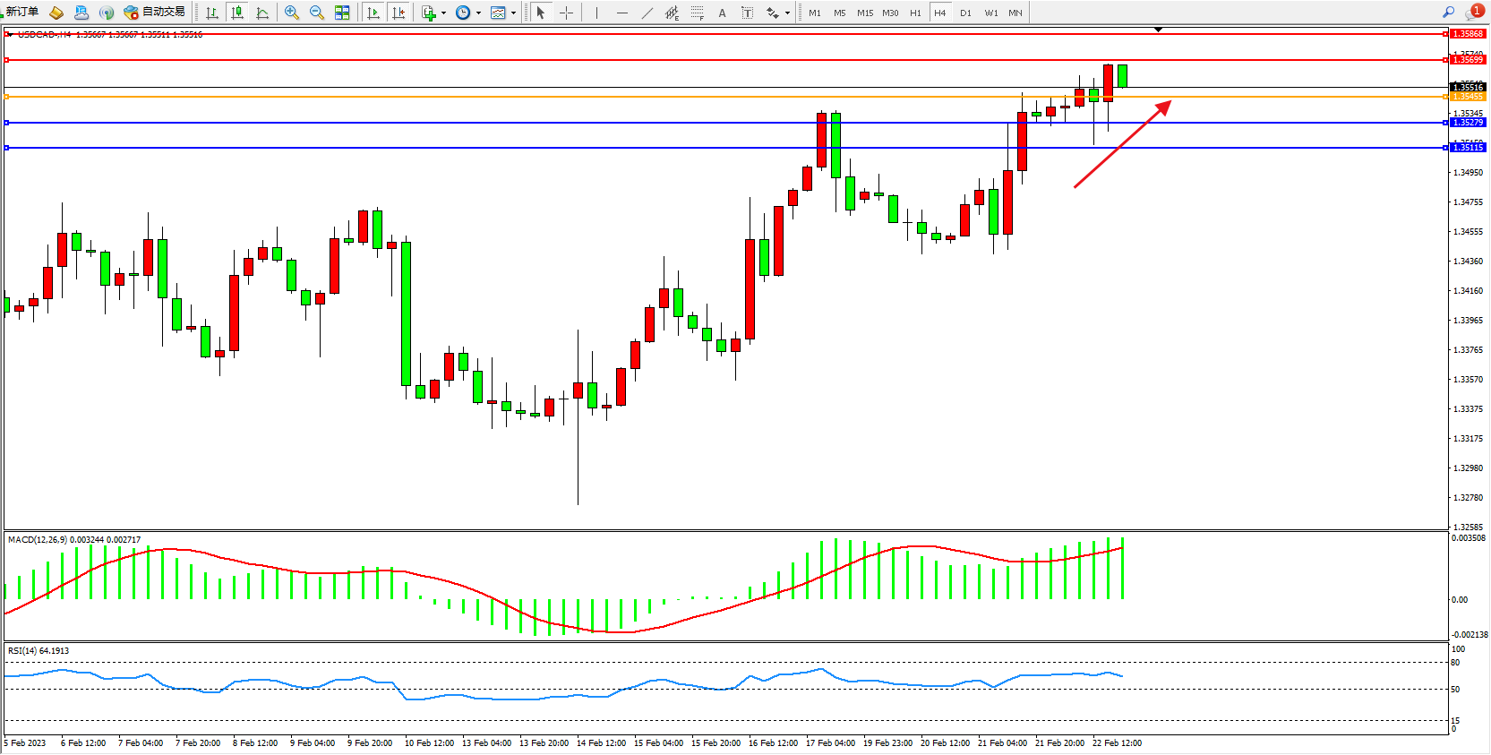
Task: Switch to the H1 timeframe
Action: coord(915,13)
